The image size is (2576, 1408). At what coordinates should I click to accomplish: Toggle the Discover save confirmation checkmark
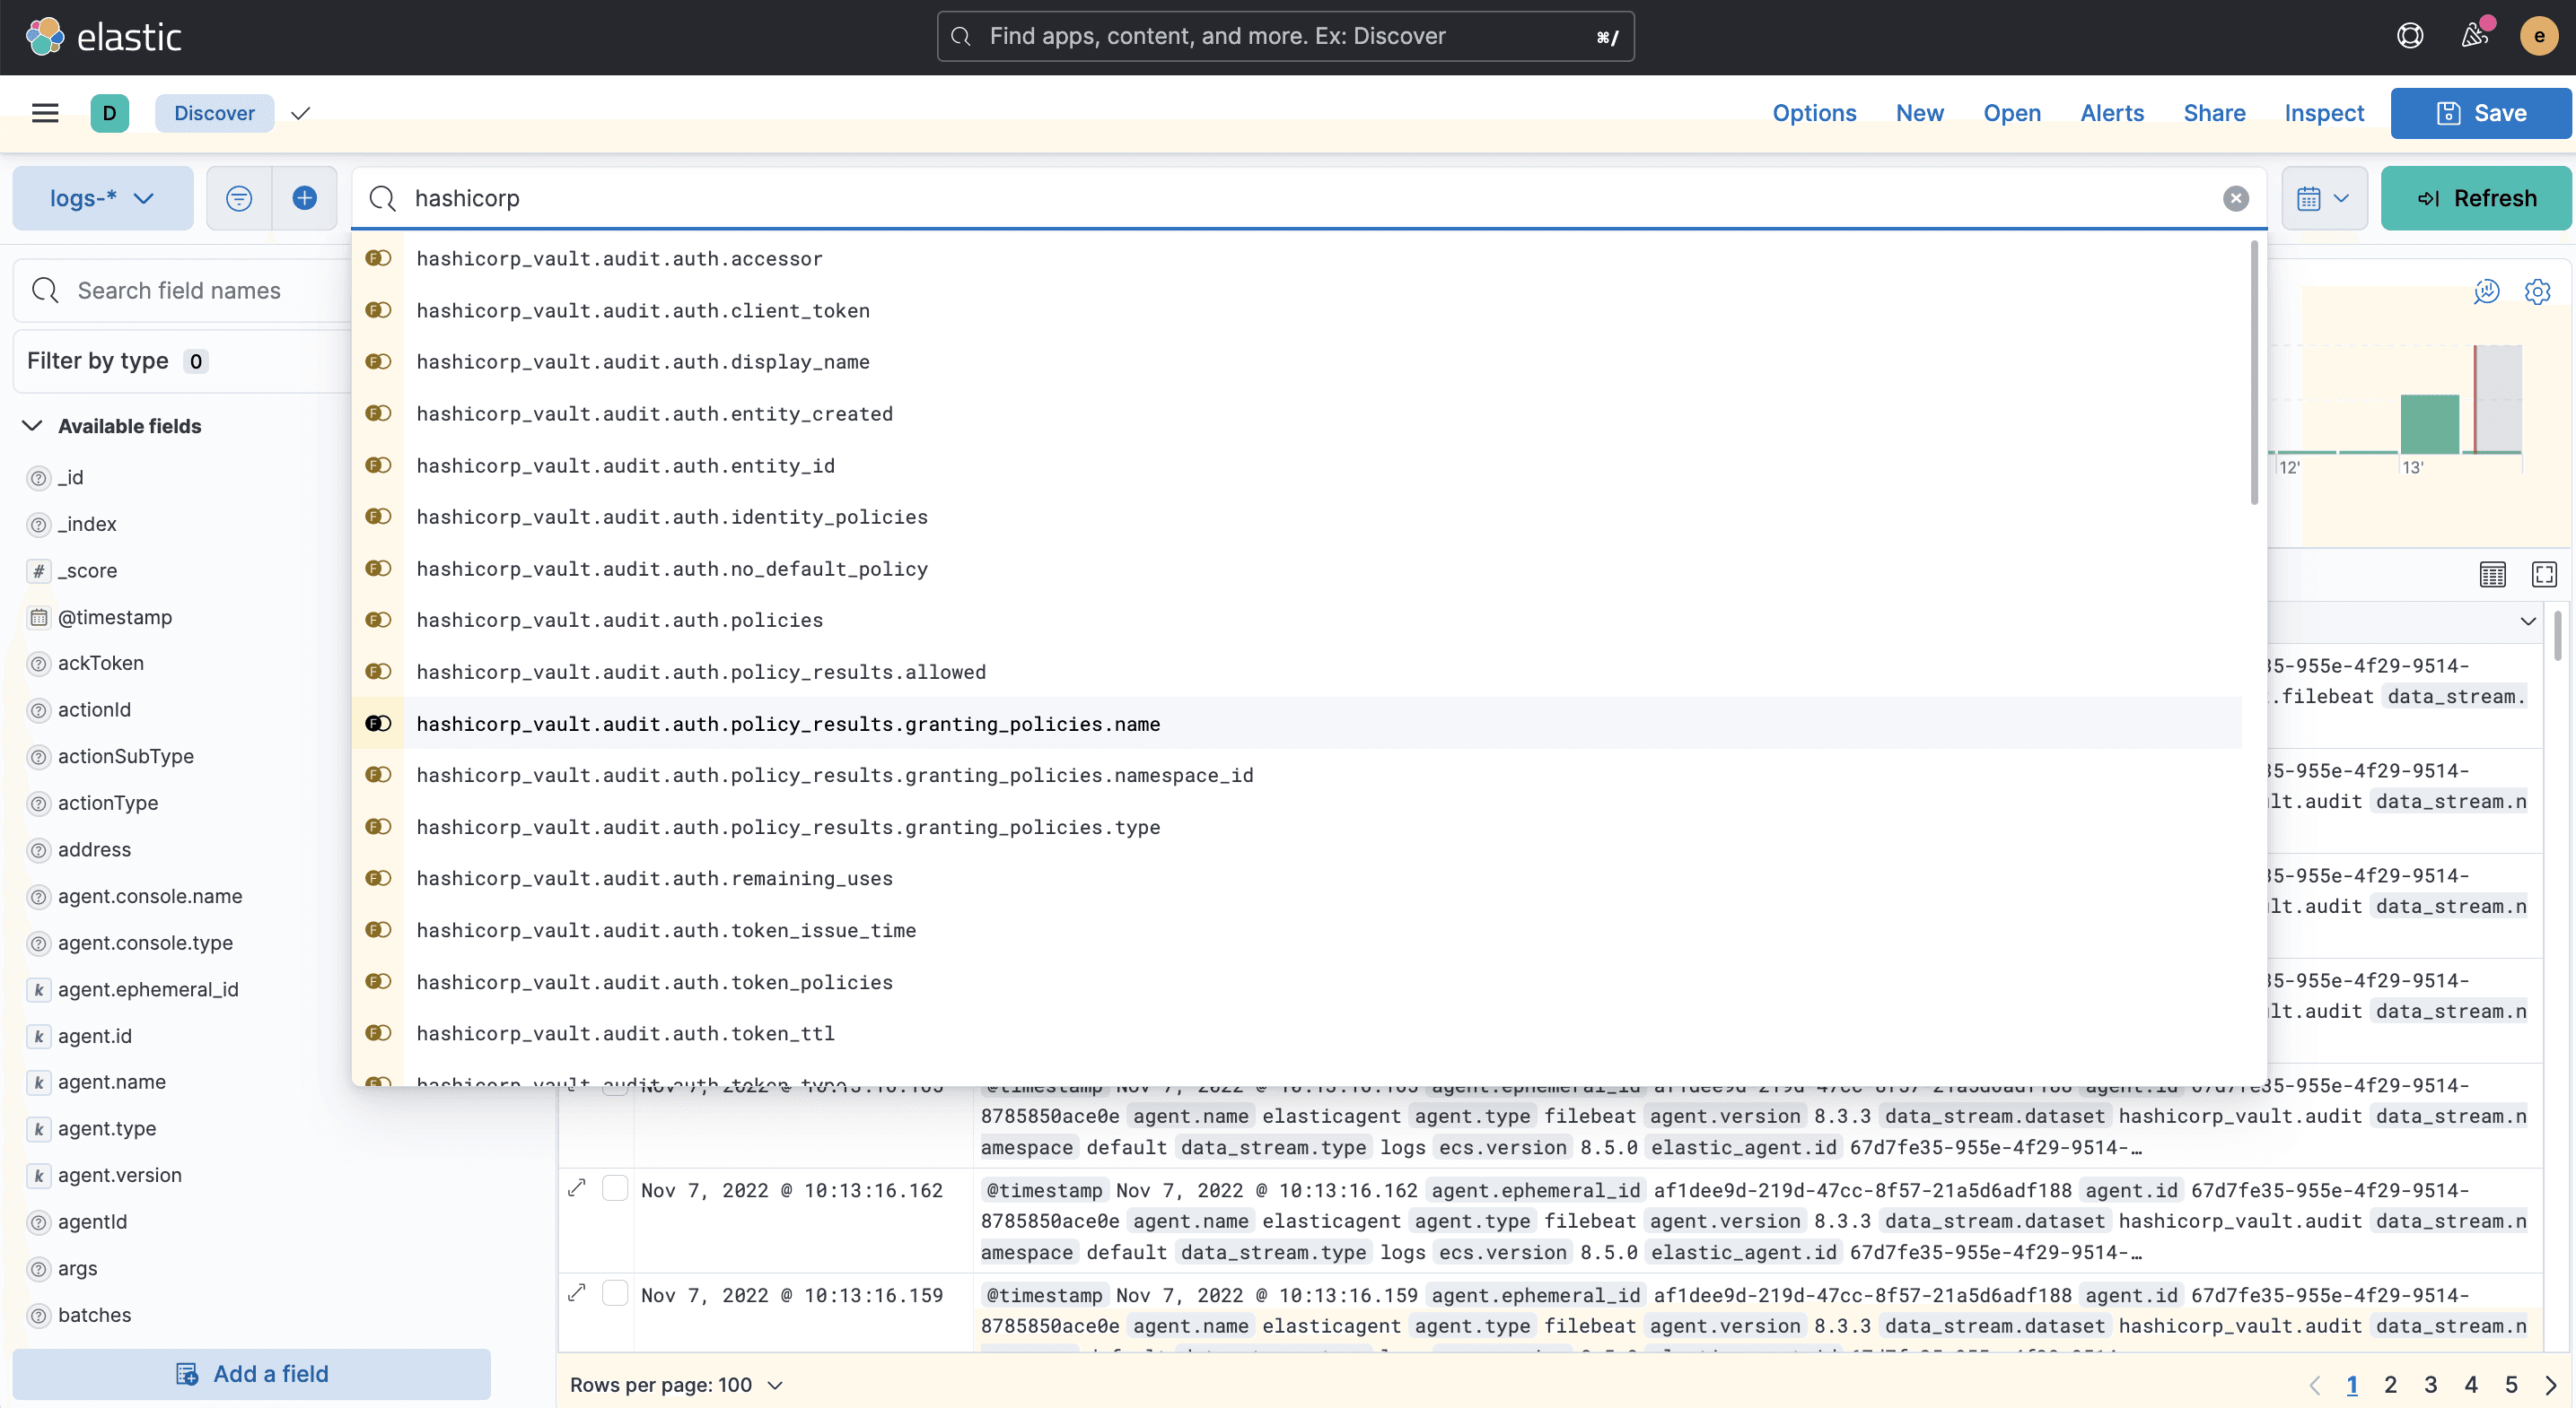coord(298,113)
